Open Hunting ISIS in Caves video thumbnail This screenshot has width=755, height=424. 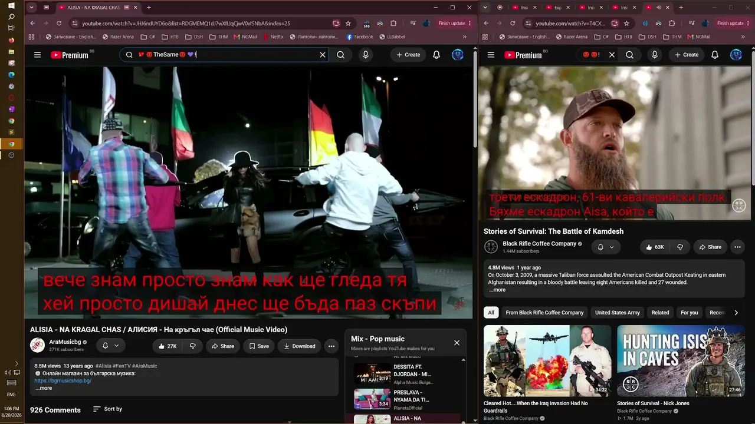point(681,360)
